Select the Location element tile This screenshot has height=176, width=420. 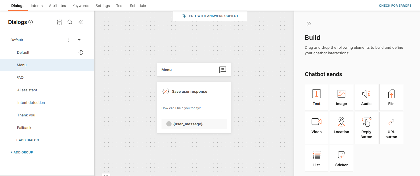tap(341, 128)
